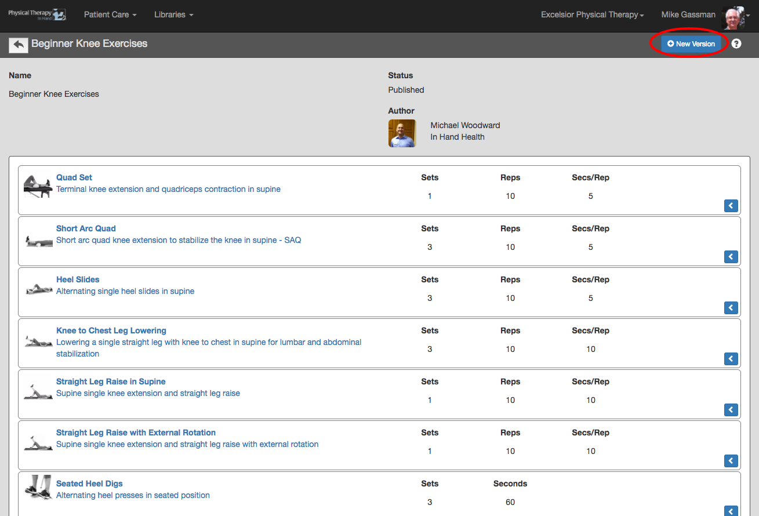This screenshot has height=516, width=759.
Task: Click Mike Gassman's profile photo
Action: pyautogui.click(x=732, y=16)
